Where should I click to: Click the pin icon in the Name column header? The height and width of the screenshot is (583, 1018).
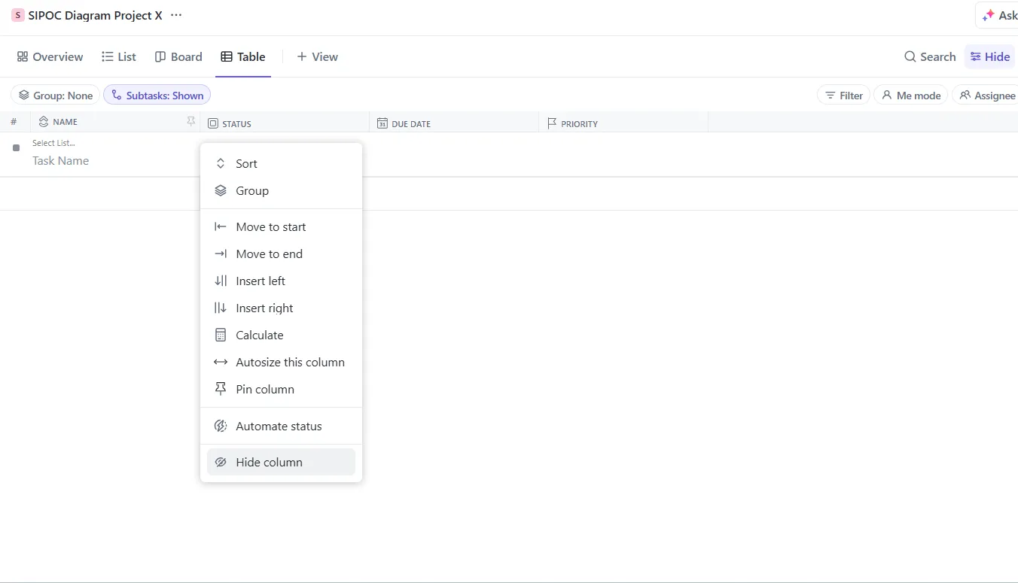[x=191, y=121]
